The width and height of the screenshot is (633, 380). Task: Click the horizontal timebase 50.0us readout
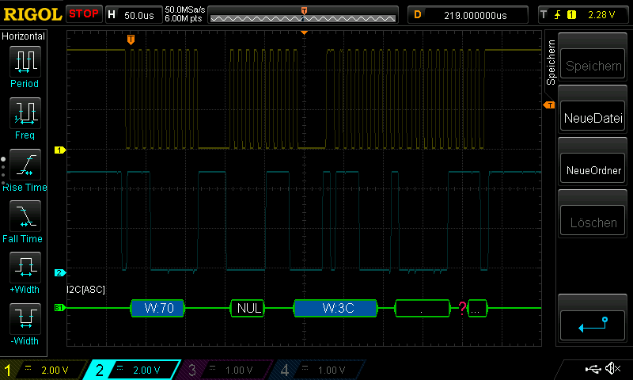click(x=139, y=15)
